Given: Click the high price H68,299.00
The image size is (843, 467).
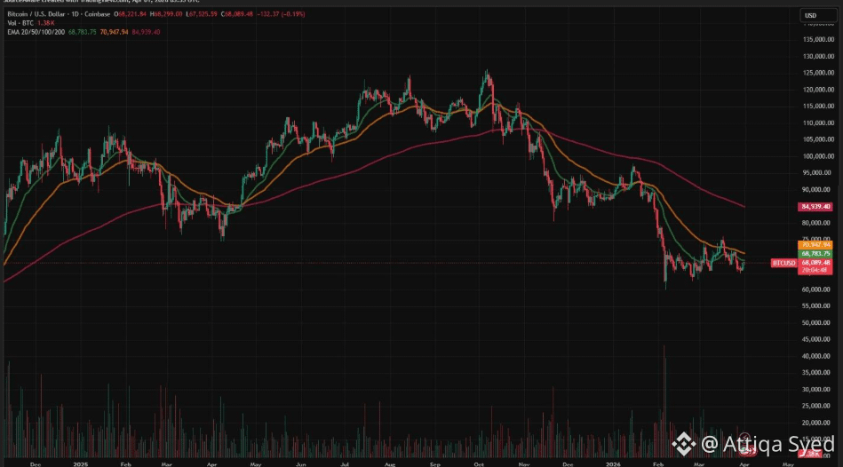Looking at the screenshot, I should 165,14.
